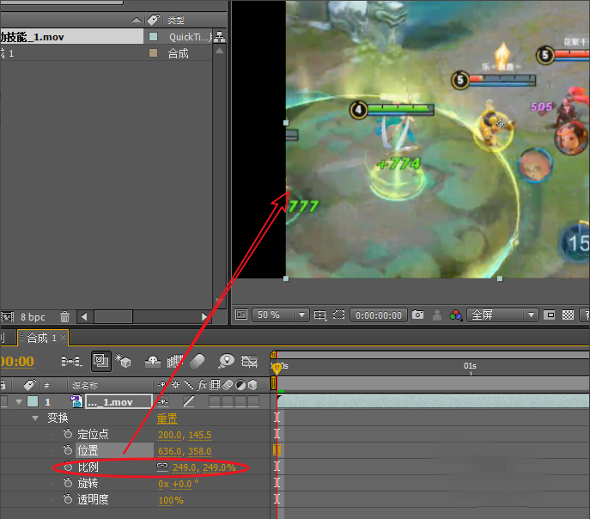Collapse layer 1 properties with its triangle

click(x=16, y=402)
